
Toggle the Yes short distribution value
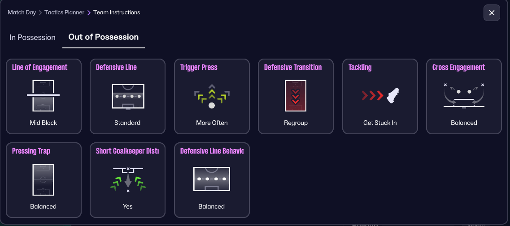(x=128, y=206)
